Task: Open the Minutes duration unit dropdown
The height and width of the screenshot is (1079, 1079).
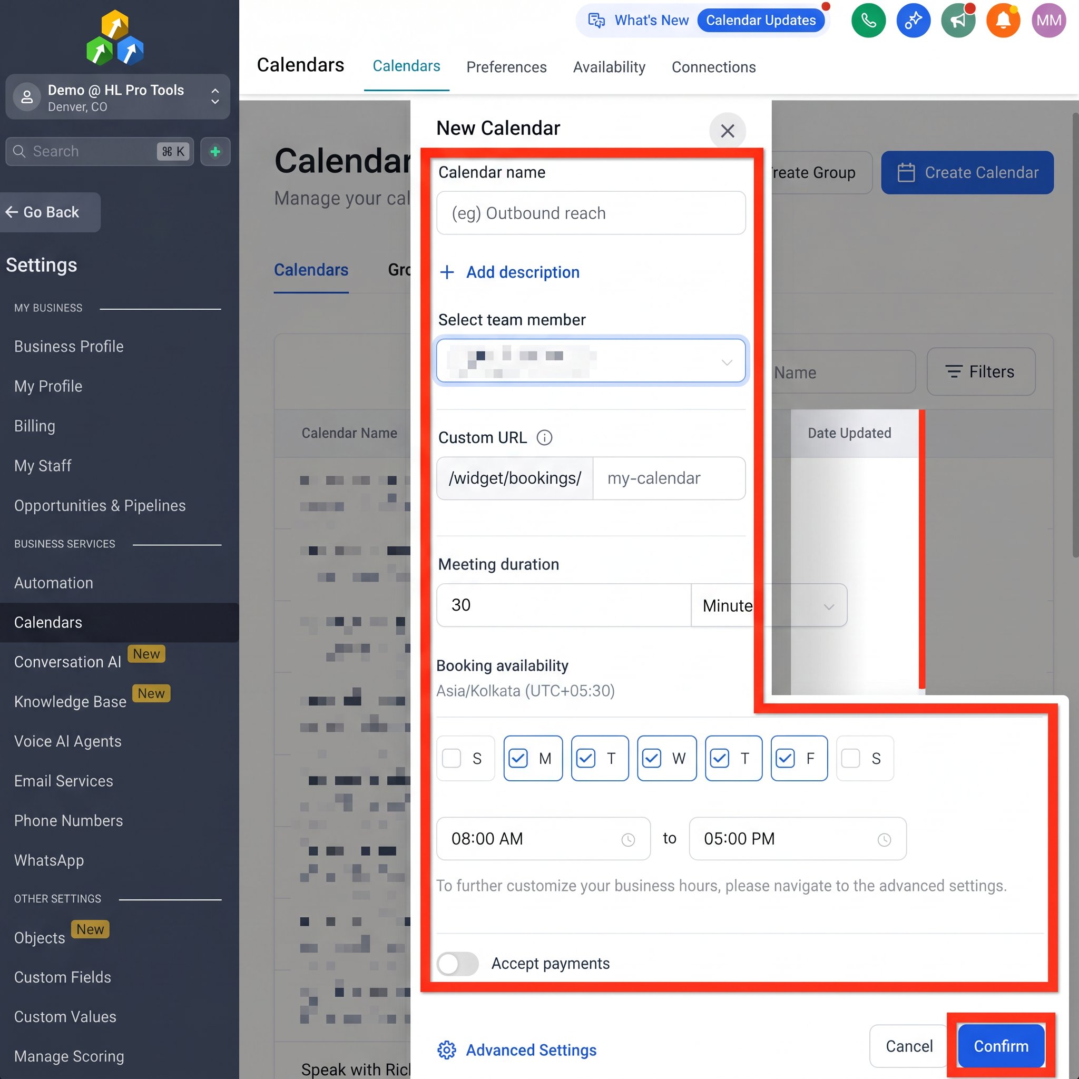Action: 769,605
